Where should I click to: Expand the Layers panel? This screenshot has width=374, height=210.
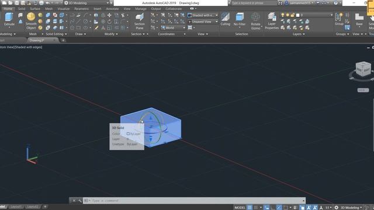[x=299, y=34]
